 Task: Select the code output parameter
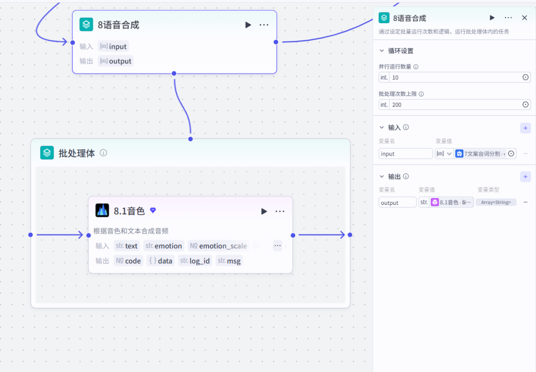(x=128, y=261)
